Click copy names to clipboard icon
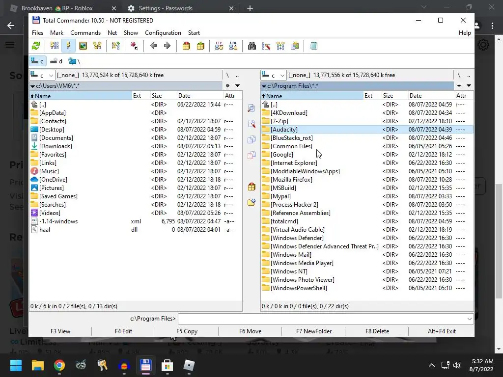The image size is (503, 377). [295, 46]
